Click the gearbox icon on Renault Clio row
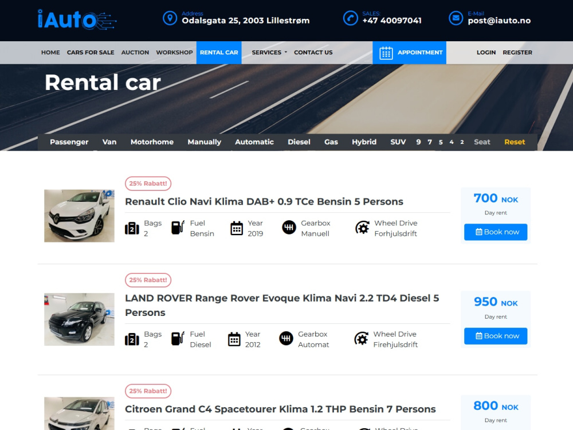Image resolution: width=573 pixels, height=430 pixels. (x=289, y=228)
